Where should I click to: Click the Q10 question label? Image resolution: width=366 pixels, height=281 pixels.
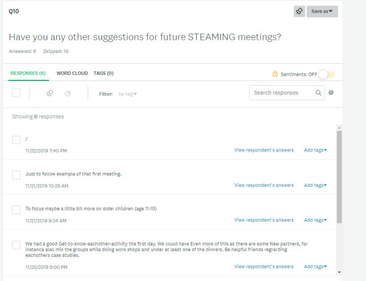point(14,11)
